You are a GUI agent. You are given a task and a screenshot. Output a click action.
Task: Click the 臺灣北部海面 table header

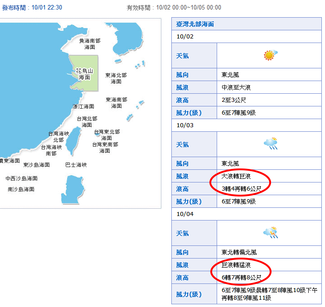click(247, 24)
